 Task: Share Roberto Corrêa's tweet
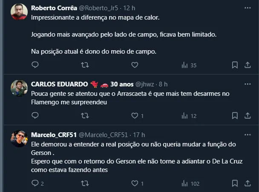247,65
